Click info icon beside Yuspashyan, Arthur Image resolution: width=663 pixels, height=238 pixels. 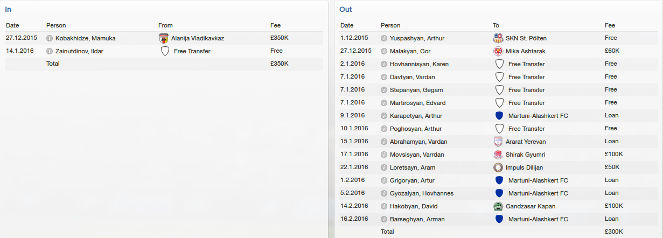click(x=384, y=38)
